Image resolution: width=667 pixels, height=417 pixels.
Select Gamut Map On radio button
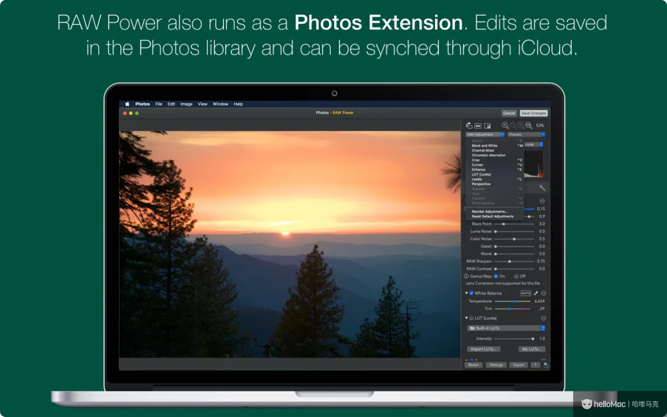(496, 276)
